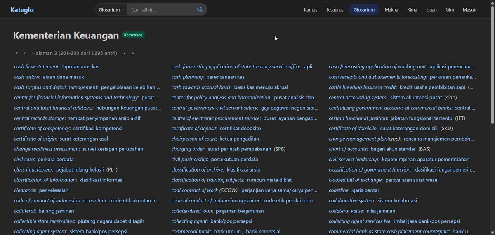
Task: Open 'central records storage' term
Action: pos(40,118)
